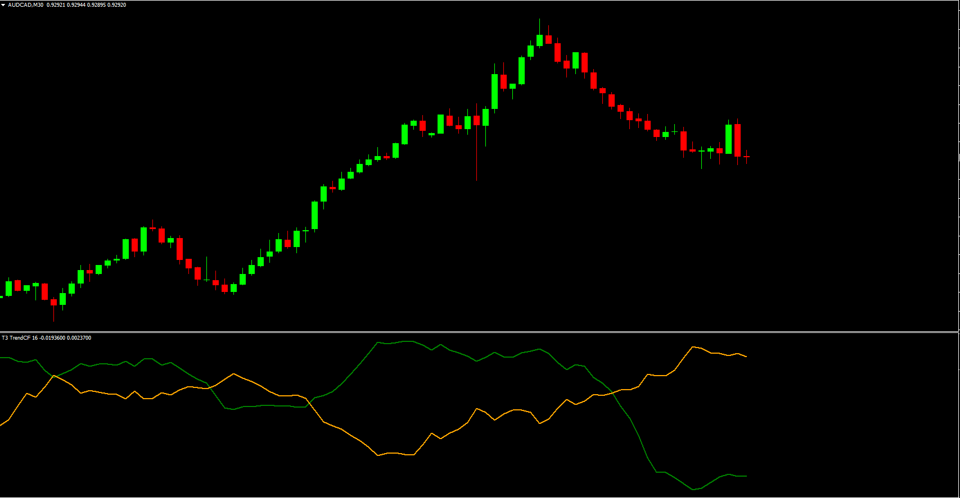Click the highest peak of the orange indicator line
This screenshot has width=960, height=498.
click(693, 347)
